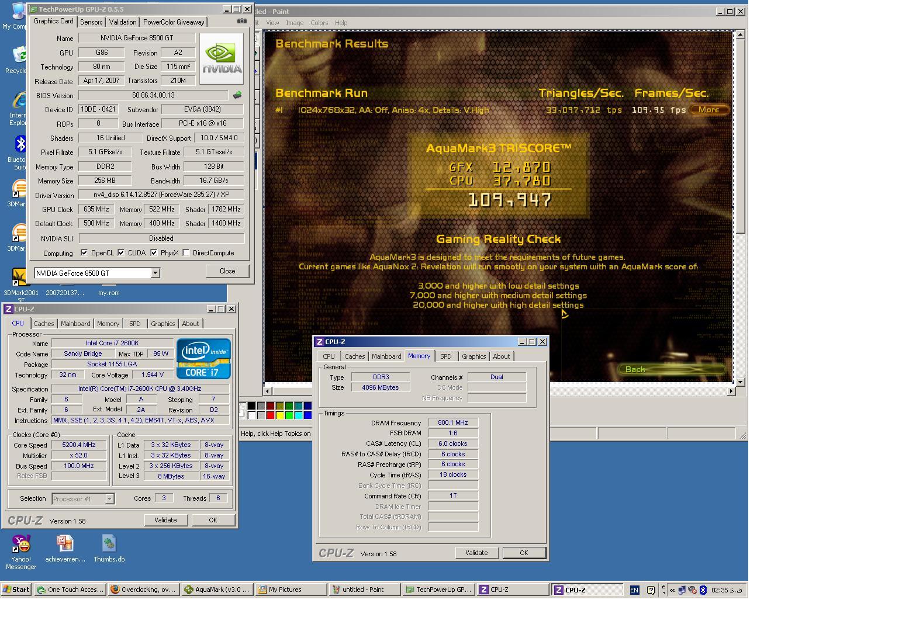909x617 pixels.
Task: Click Paint horizontal scrollbar left arrow
Action: 268,391
